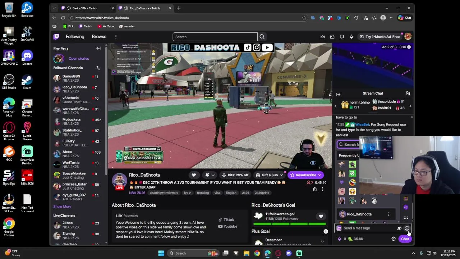
Task: Expand the Resubscribe dropdown arrow
Action: pyautogui.click(x=319, y=175)
